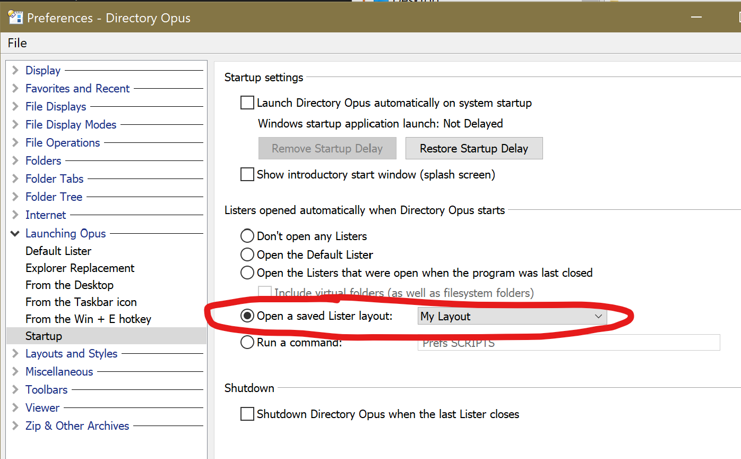Viewport: 741px width, 459px height.
Task: Toggle Include virtual folders checkbox
Action: coord(265,292)
